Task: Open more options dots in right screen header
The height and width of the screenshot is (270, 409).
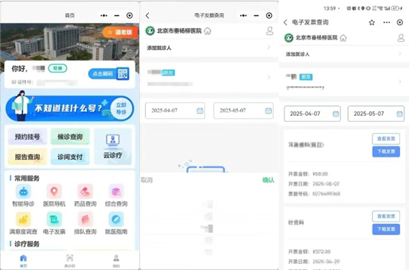Action: tap(387, 22)
